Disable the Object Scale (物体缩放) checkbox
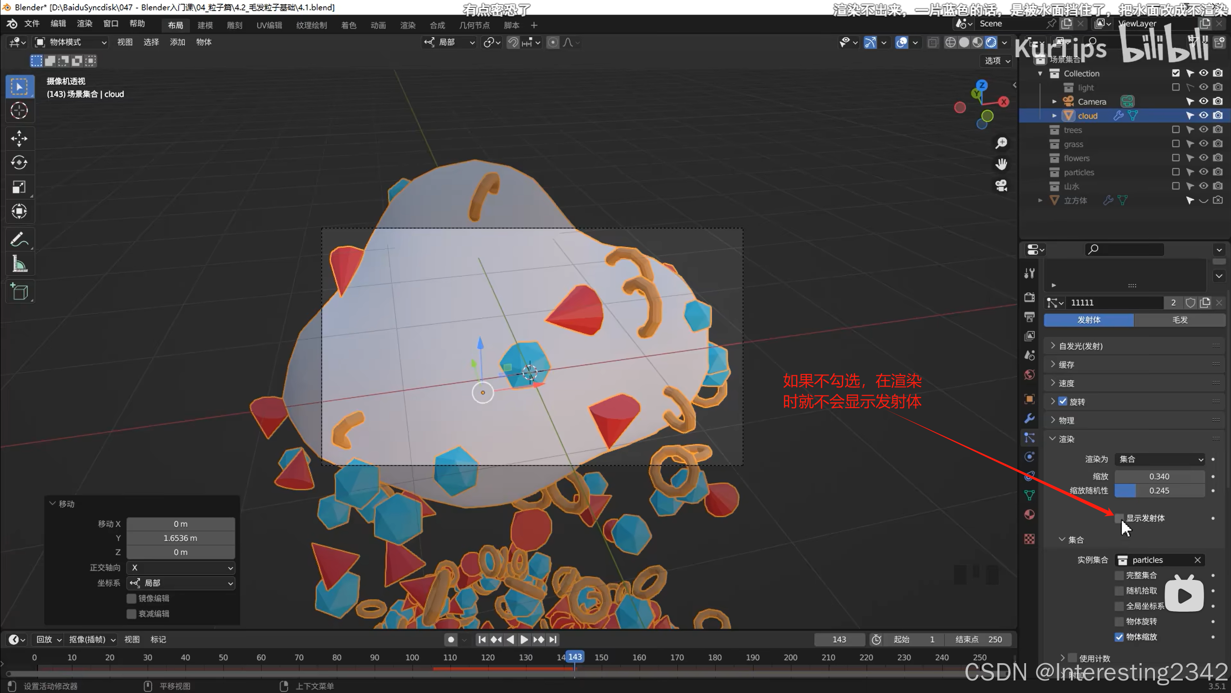The height and width of the screenshot is (693, 1231). point(1119,637)
